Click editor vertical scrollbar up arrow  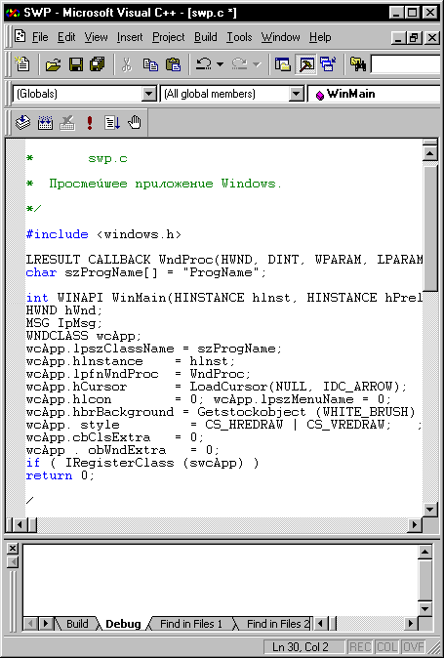(430, 152)
